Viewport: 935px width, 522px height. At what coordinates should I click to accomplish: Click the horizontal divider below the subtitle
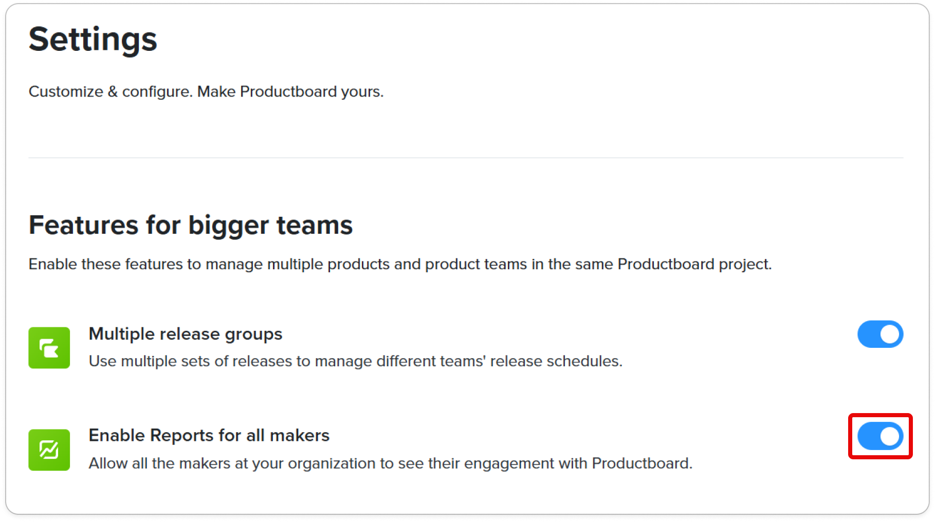click(466, 158)
